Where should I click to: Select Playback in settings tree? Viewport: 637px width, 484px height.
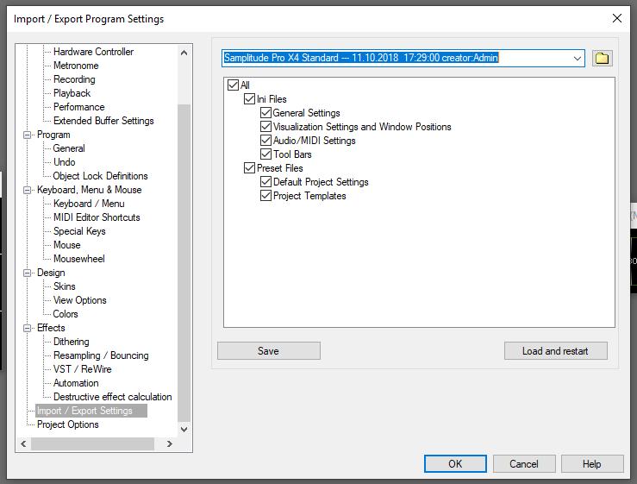72,93
